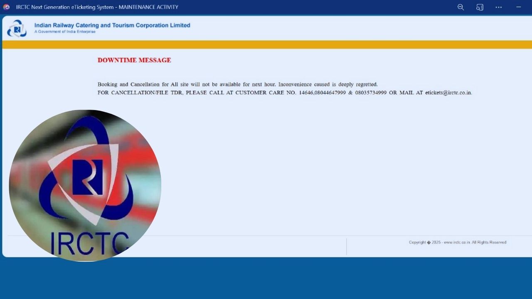Click the window title 'MAINTENANCE ACTIVITY' text
This screenshot has height=299, width=532.
tap(148, 7)
